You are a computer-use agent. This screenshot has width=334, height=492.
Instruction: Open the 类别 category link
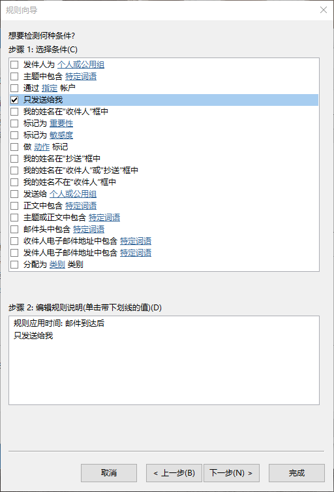pyautogui.click(x=57, y=265)
